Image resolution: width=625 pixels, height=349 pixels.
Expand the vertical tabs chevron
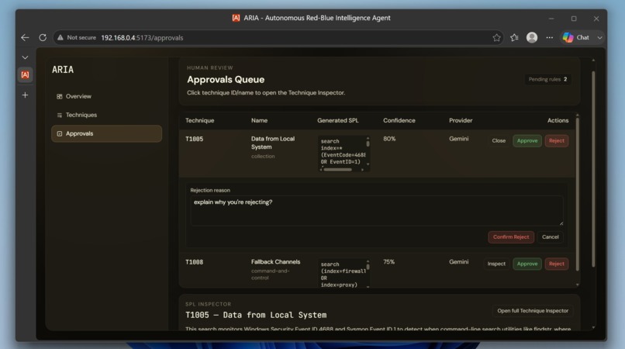pyautogui.click(x=25, y=57)
